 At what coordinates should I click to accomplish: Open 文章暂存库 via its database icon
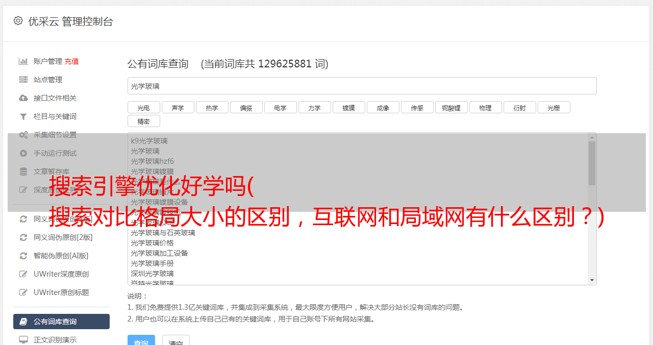click(23, 171)
